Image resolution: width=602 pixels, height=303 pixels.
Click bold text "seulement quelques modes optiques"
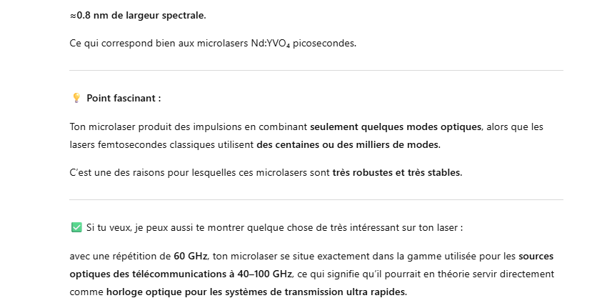tap(396, 126)
